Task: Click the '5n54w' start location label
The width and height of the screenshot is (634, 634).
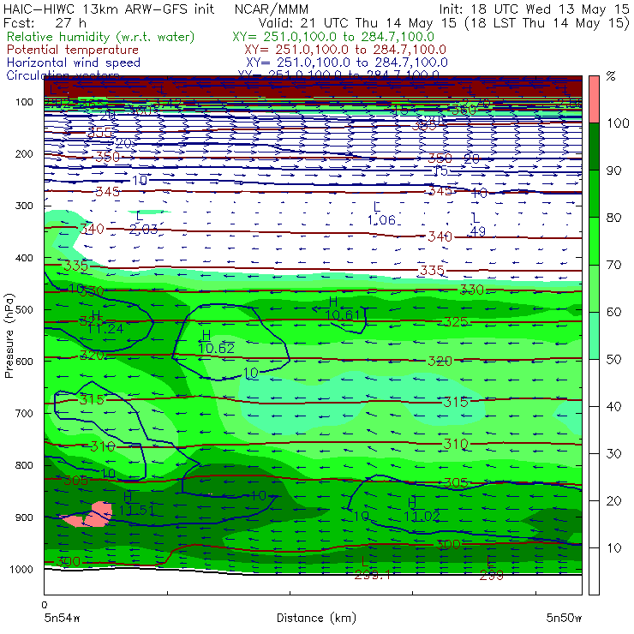Action: click(x=63, y=618)
